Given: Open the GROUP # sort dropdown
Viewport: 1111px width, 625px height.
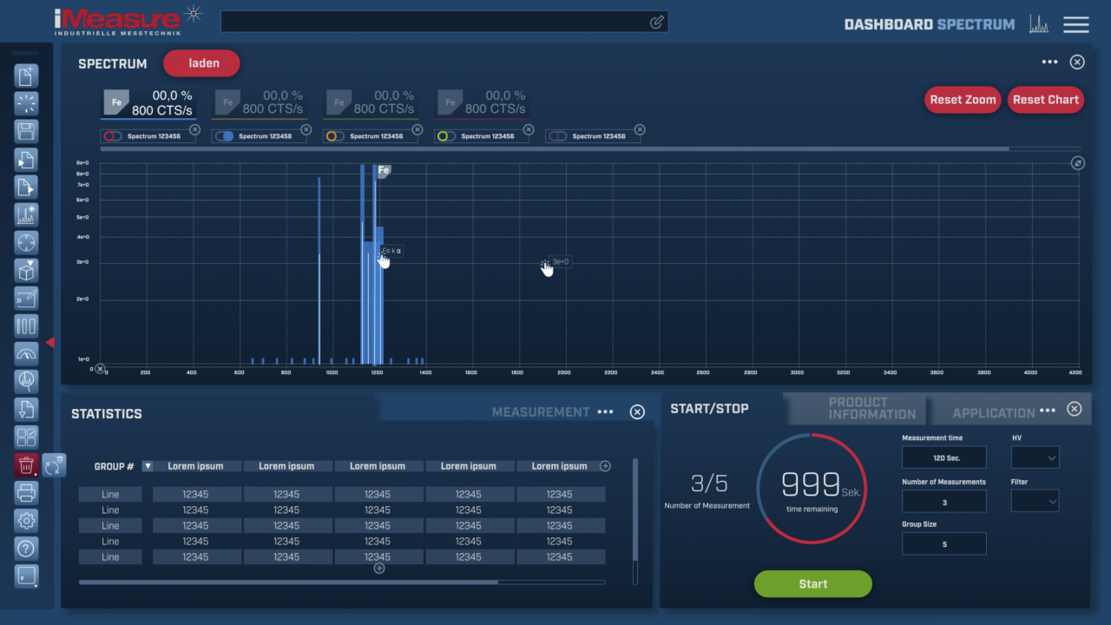Looking at the screenshot, I should (x=148, y=466).
